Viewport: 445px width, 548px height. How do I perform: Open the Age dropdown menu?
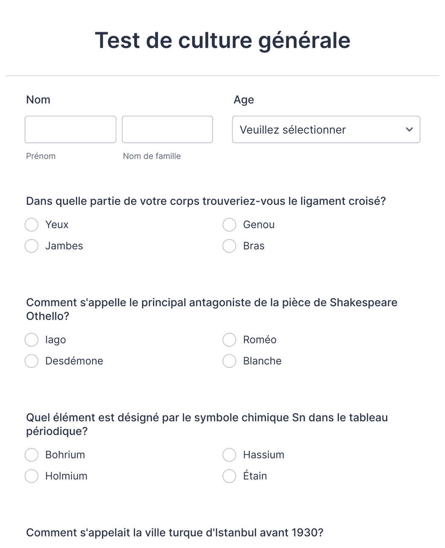(326, 130)
